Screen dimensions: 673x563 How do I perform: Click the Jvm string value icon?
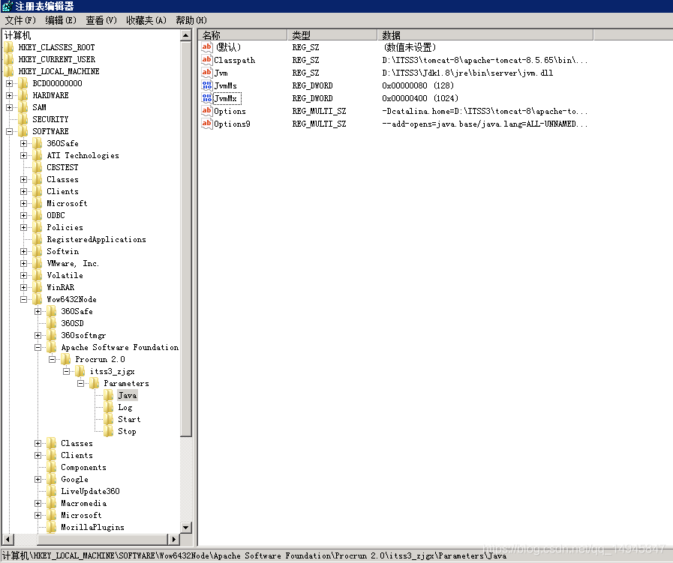click(x=207, y=73)
